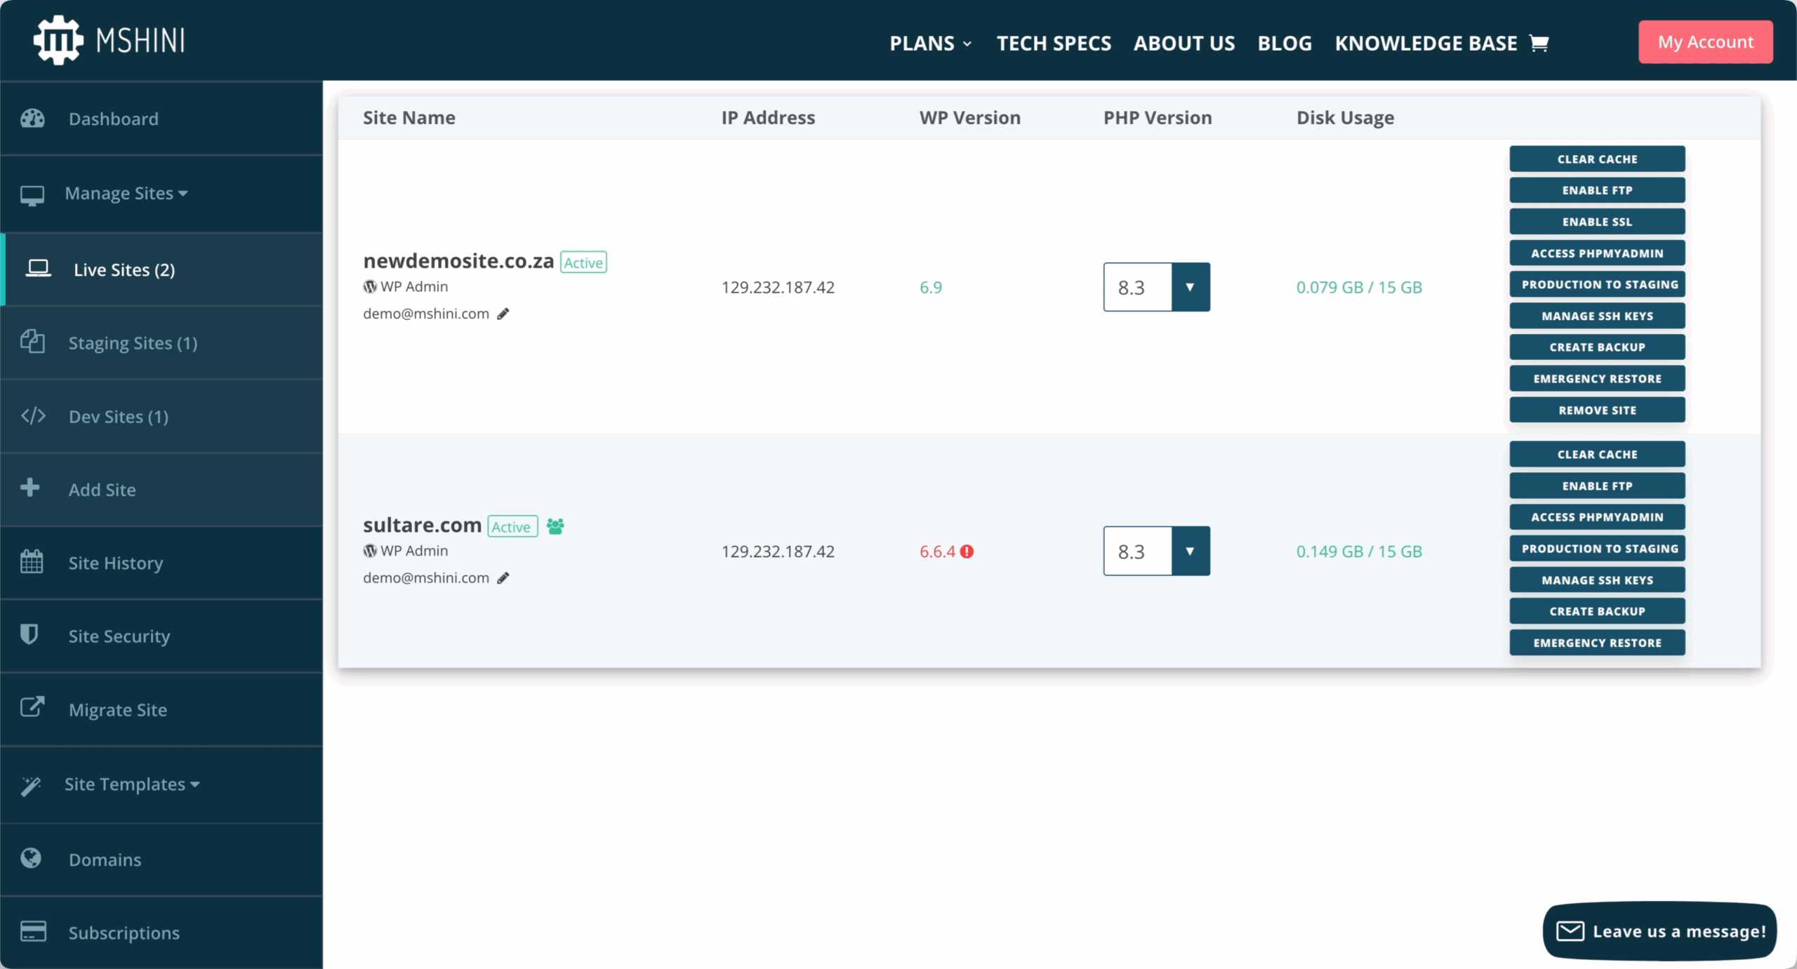This screenshot has width=1797, height=969.
Task: Open PHP version dropdown for newdemosite.co.za
Action: pyautogui.click(x=1190, y=287)
